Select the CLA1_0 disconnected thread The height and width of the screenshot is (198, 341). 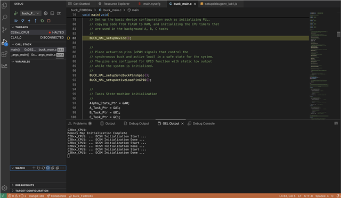(x=38, y=38)
